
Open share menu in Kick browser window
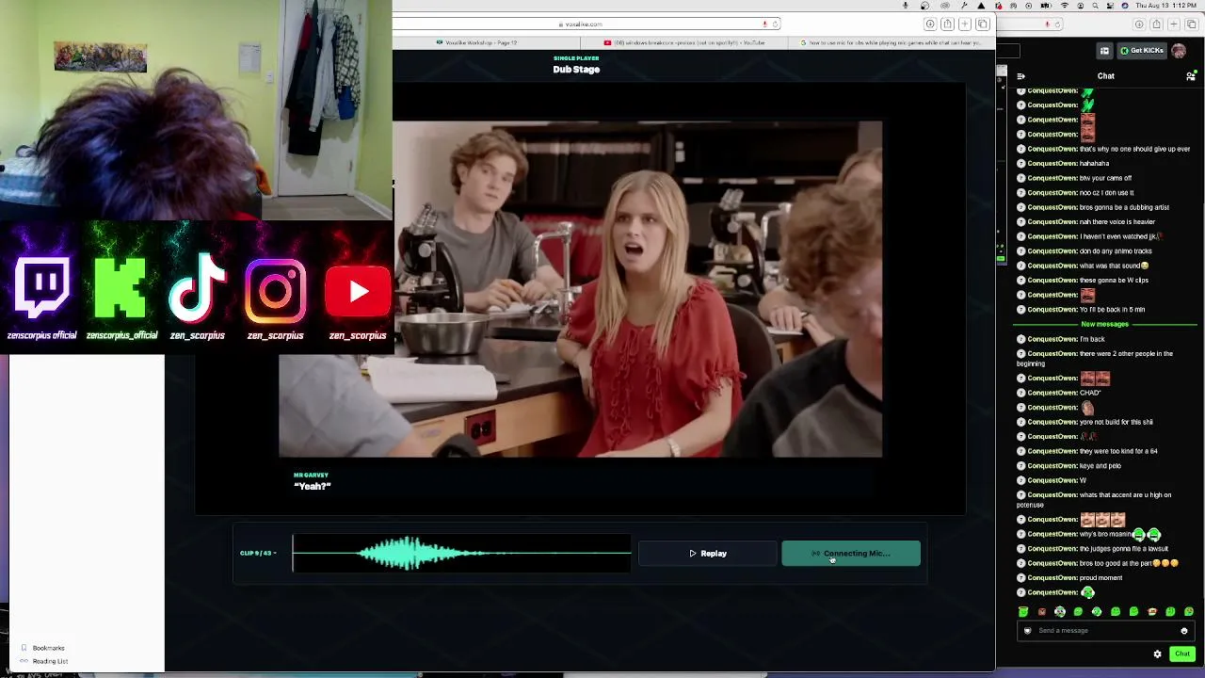[x=1157, y=24]
